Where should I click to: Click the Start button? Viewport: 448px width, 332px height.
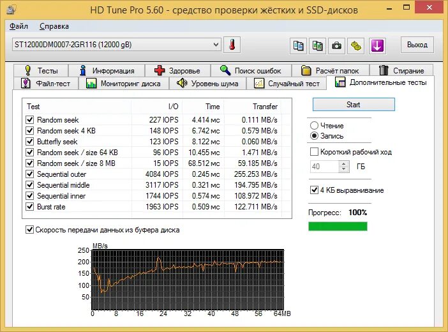pos(354,104)
